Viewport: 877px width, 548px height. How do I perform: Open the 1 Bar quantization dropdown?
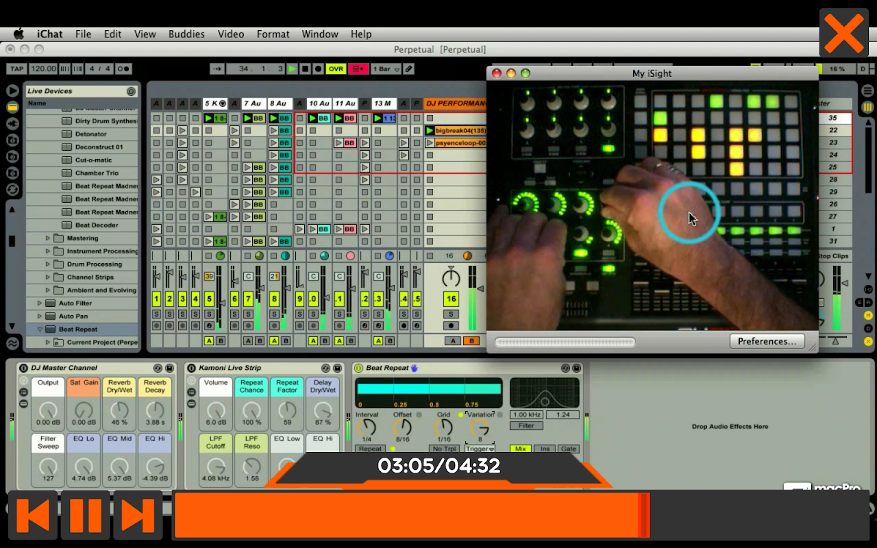(386, 69)
